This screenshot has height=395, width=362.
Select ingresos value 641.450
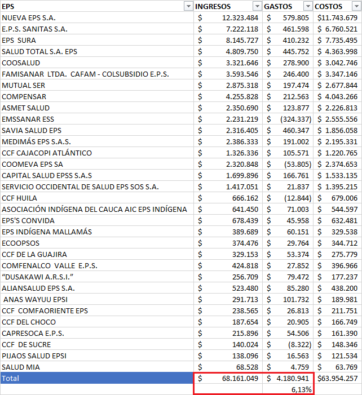228,209
